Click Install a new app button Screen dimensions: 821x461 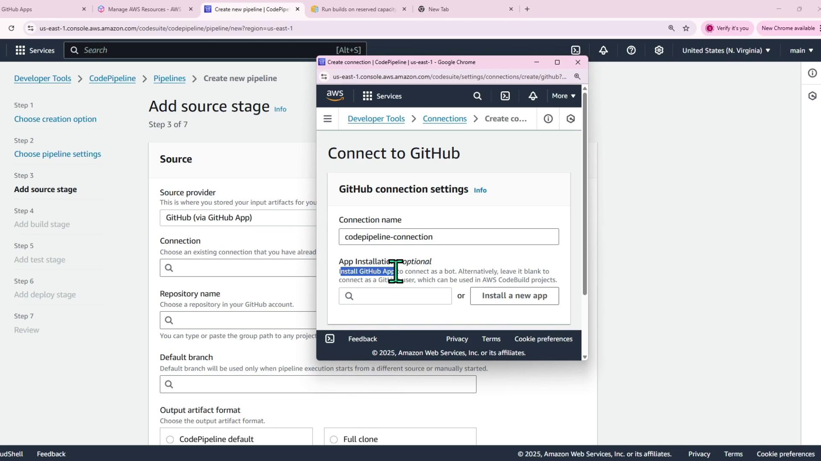[514, 296]
